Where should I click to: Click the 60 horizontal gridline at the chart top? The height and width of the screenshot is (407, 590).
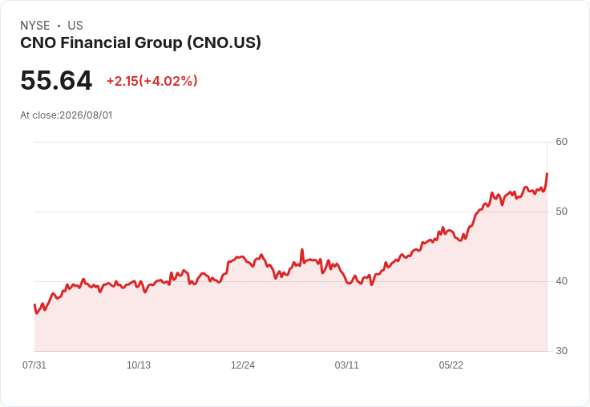click(x=291, y=142)
